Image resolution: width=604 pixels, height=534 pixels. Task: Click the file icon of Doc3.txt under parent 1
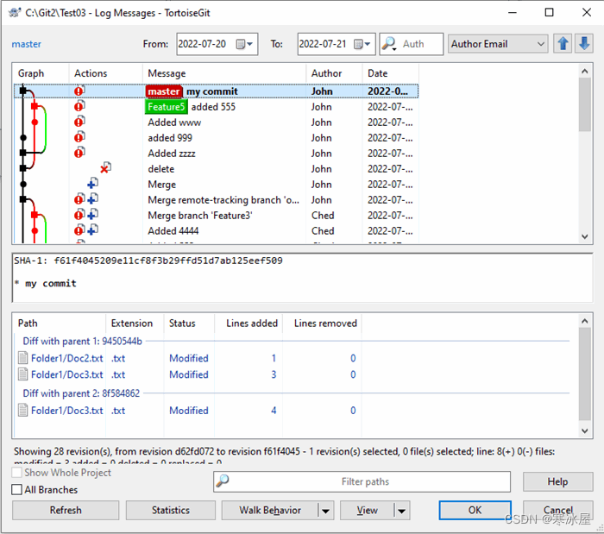[x=23, y=374]
